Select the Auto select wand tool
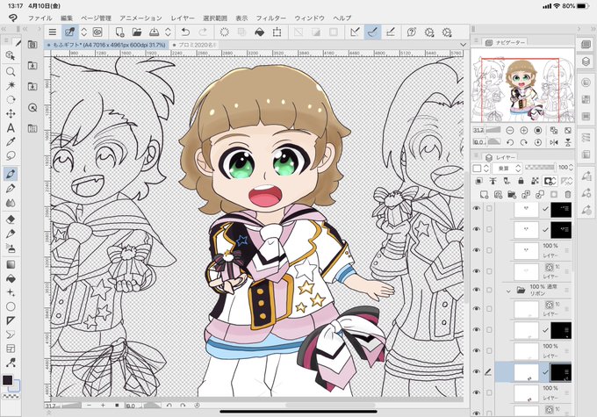The width and height of the screenshot is (597, 417). coord(11,85)
